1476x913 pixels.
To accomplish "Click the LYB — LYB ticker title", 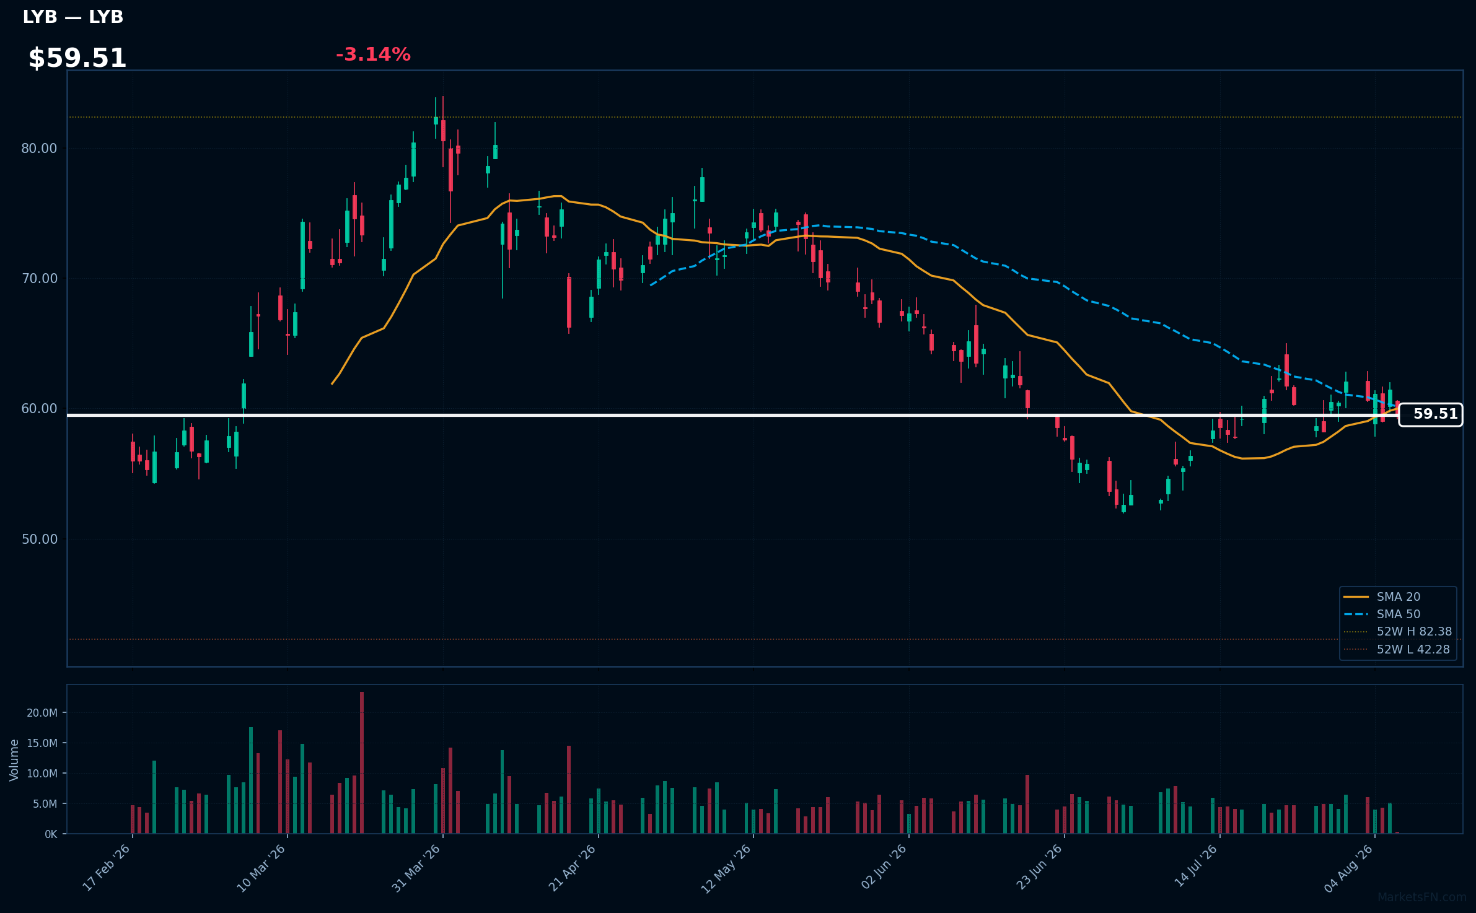I will [73, 17].
